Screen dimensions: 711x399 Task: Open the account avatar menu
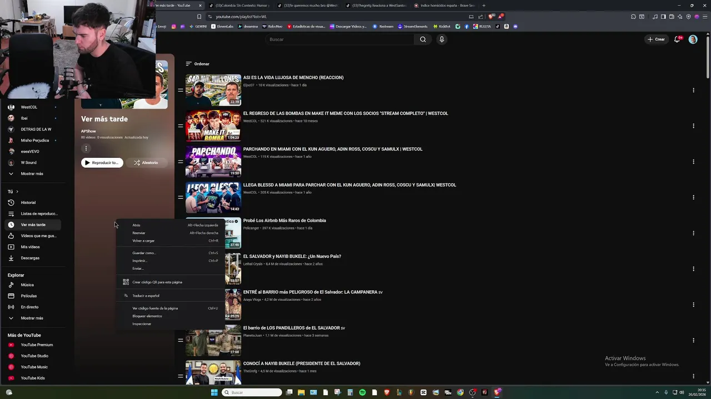(693, 39)
